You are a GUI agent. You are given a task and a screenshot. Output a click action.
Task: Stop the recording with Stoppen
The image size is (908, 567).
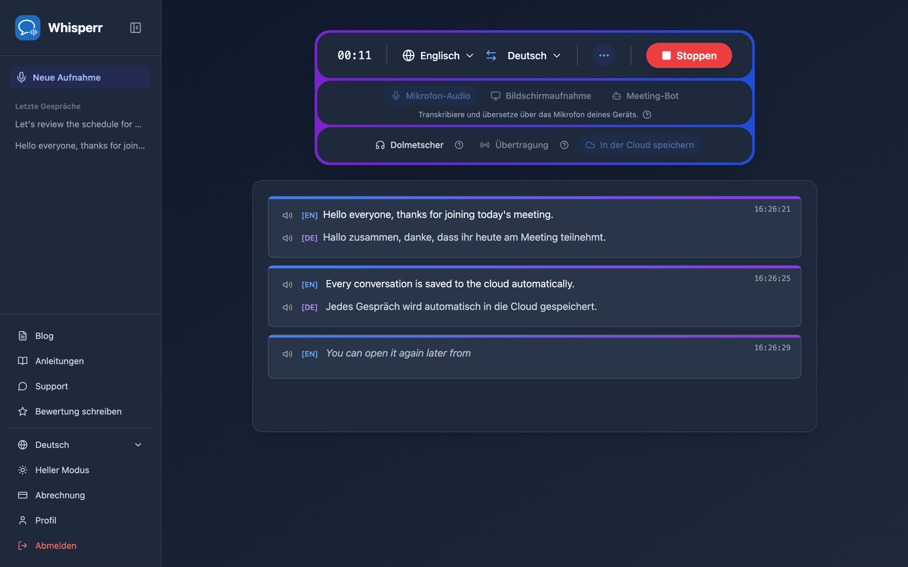(689, 56)
